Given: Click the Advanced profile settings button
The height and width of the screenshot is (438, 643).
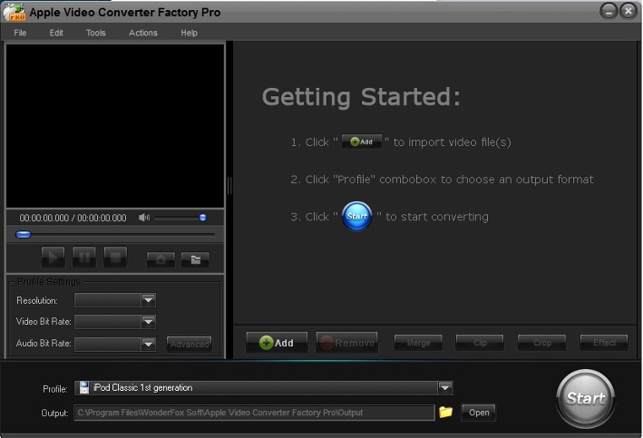Looking at the screenshot, I should 189,344.
